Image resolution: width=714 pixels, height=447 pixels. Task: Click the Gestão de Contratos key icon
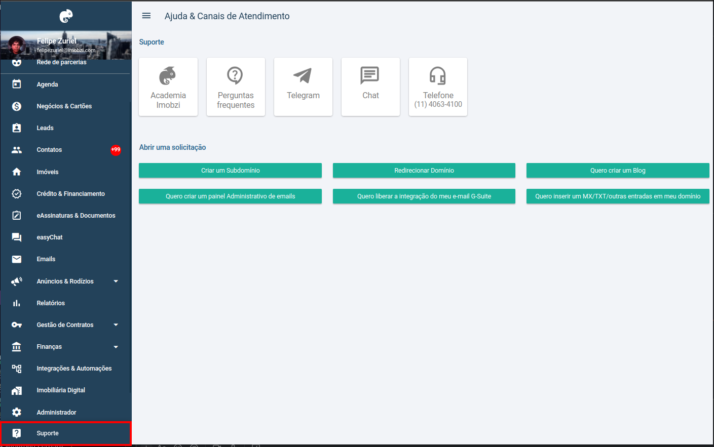coord(17,325)
